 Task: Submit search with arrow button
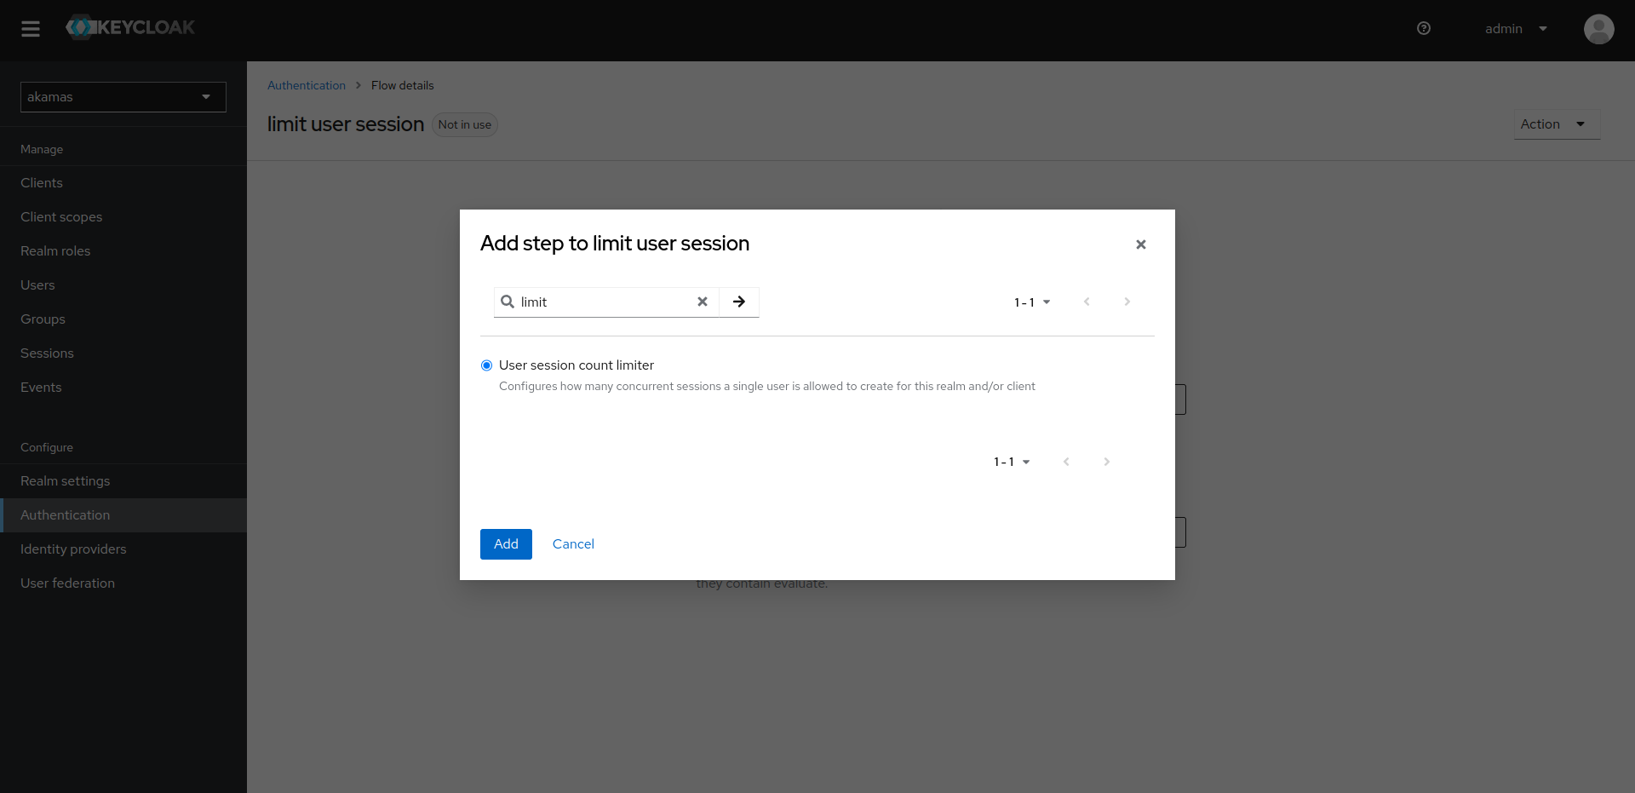click(x=739, y=302)
